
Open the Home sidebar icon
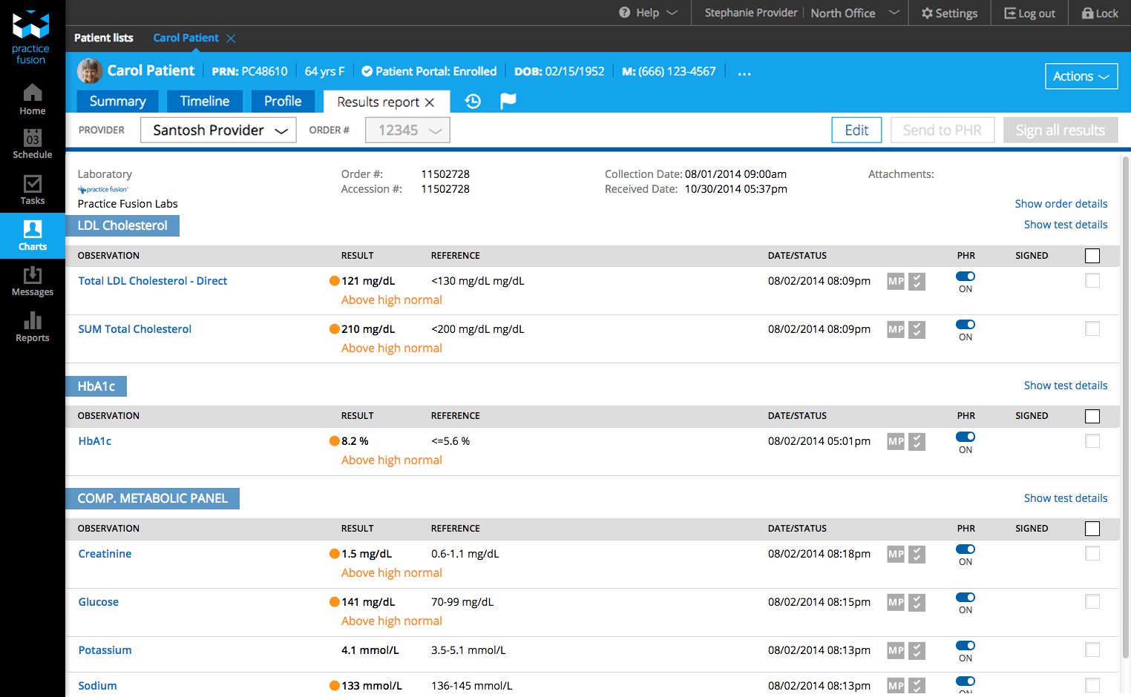click(x=33, y=100)
